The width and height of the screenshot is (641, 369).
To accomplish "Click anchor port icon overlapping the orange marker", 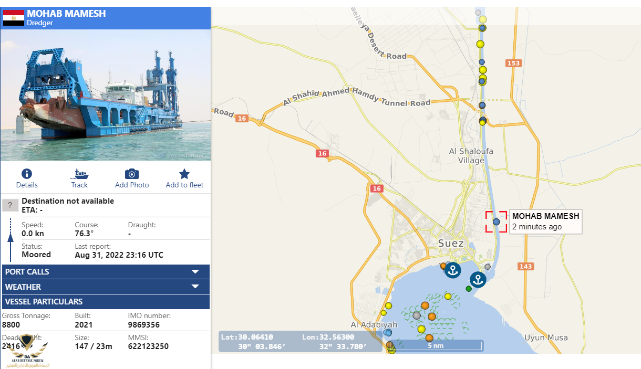I will tap(452, 270).
